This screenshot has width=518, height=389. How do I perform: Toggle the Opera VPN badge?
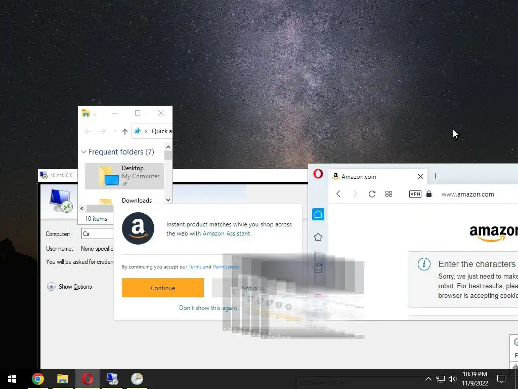(x=415, y=194)
